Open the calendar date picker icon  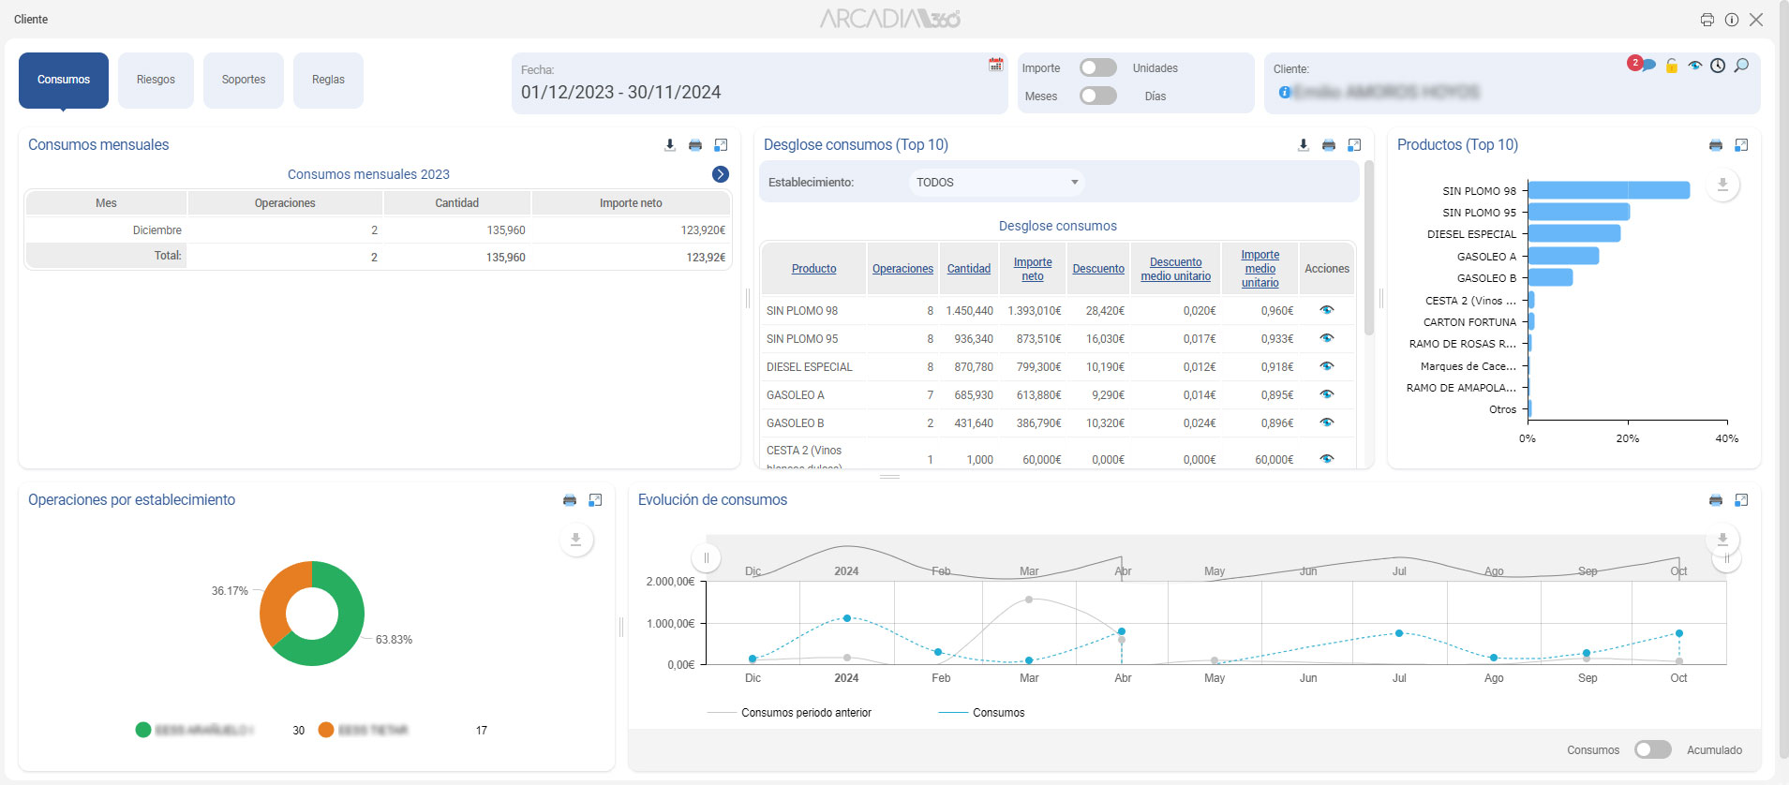coord(995,65)
